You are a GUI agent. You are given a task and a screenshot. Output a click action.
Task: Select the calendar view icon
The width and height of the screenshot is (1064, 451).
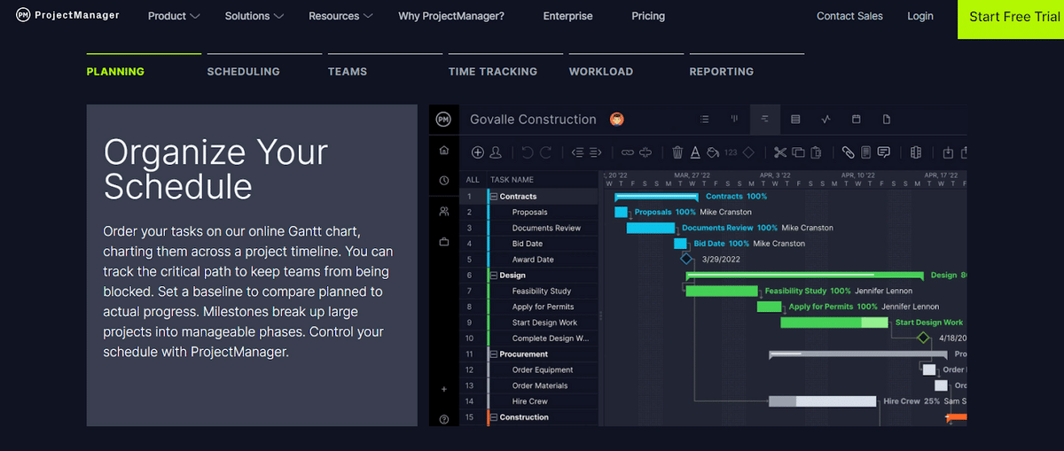coord(856,120)
